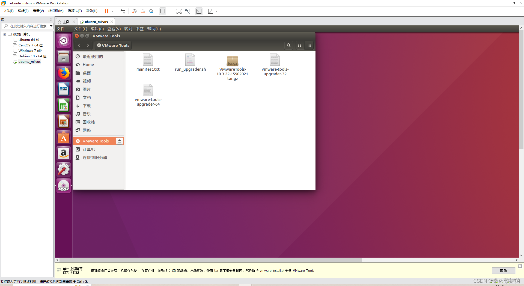Screen dimensions: 524x286
Task: Open System Settings launcher icon
Action: [x=64, y=169]
